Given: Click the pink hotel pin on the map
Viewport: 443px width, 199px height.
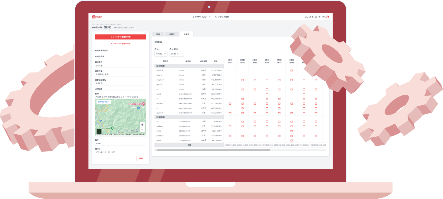Looking at the screenshot, I should point(144,104).
